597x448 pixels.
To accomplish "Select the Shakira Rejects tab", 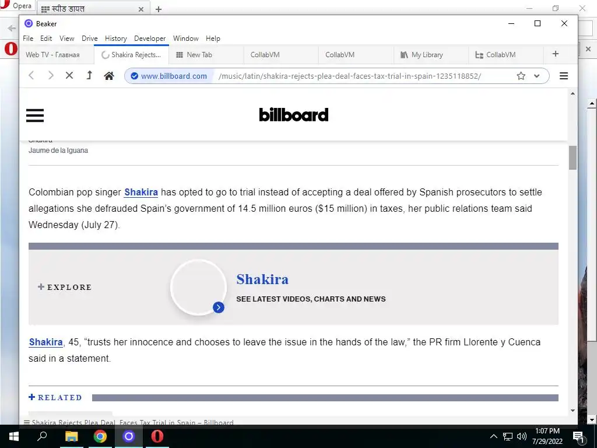I will [x=131, y=54].
